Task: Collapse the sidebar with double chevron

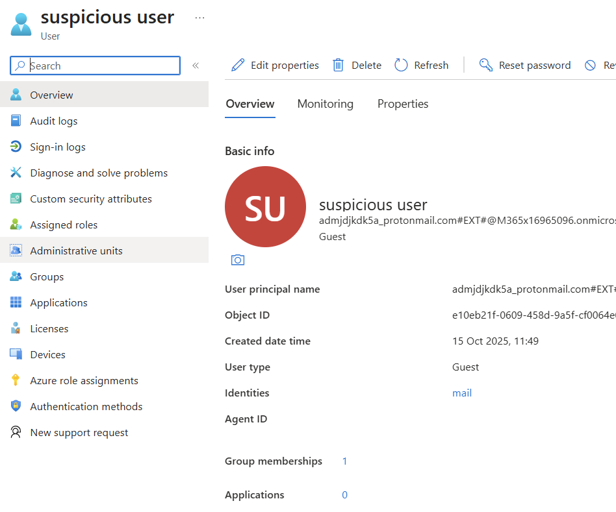Action: (x=195, y=66)
